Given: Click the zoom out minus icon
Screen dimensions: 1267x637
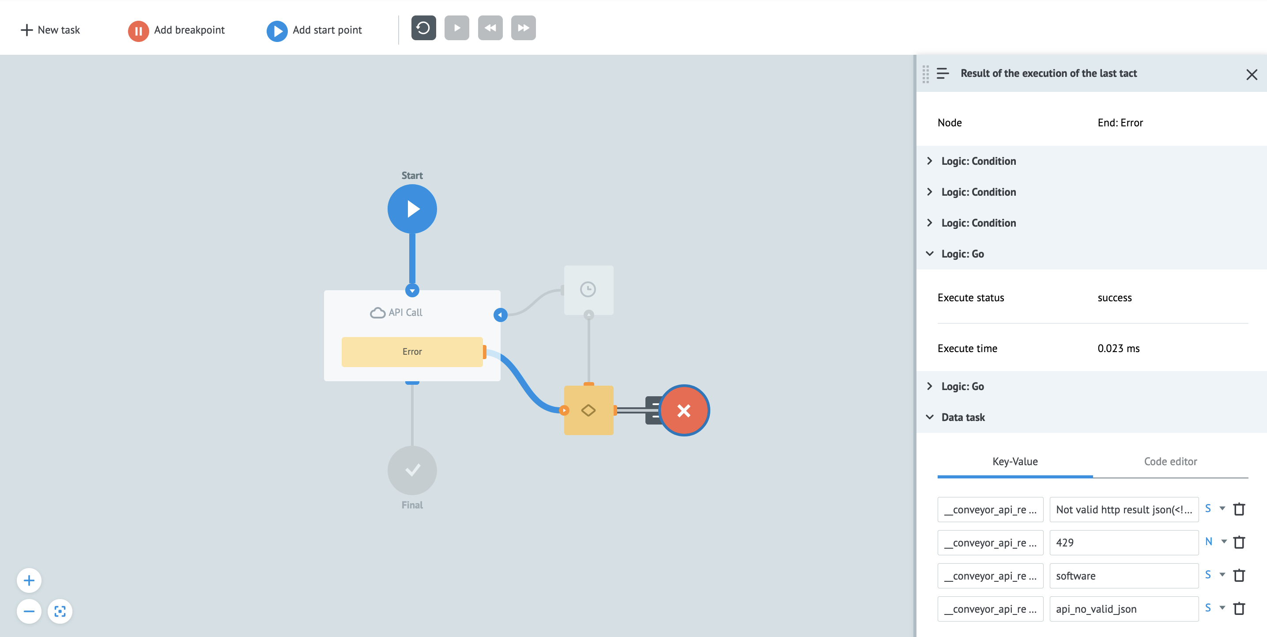Looking at the screenshot, I should tap(29, 611).
